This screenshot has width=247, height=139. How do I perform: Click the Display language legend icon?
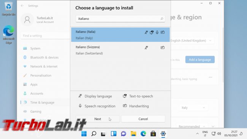[x=80, y=96]
